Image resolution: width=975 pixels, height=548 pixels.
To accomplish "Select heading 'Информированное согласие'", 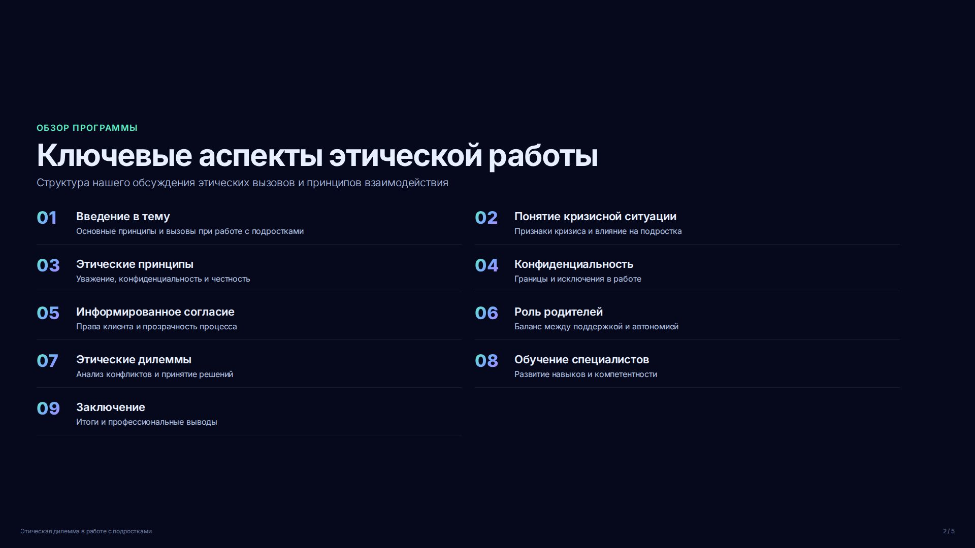I will [155, 312].
